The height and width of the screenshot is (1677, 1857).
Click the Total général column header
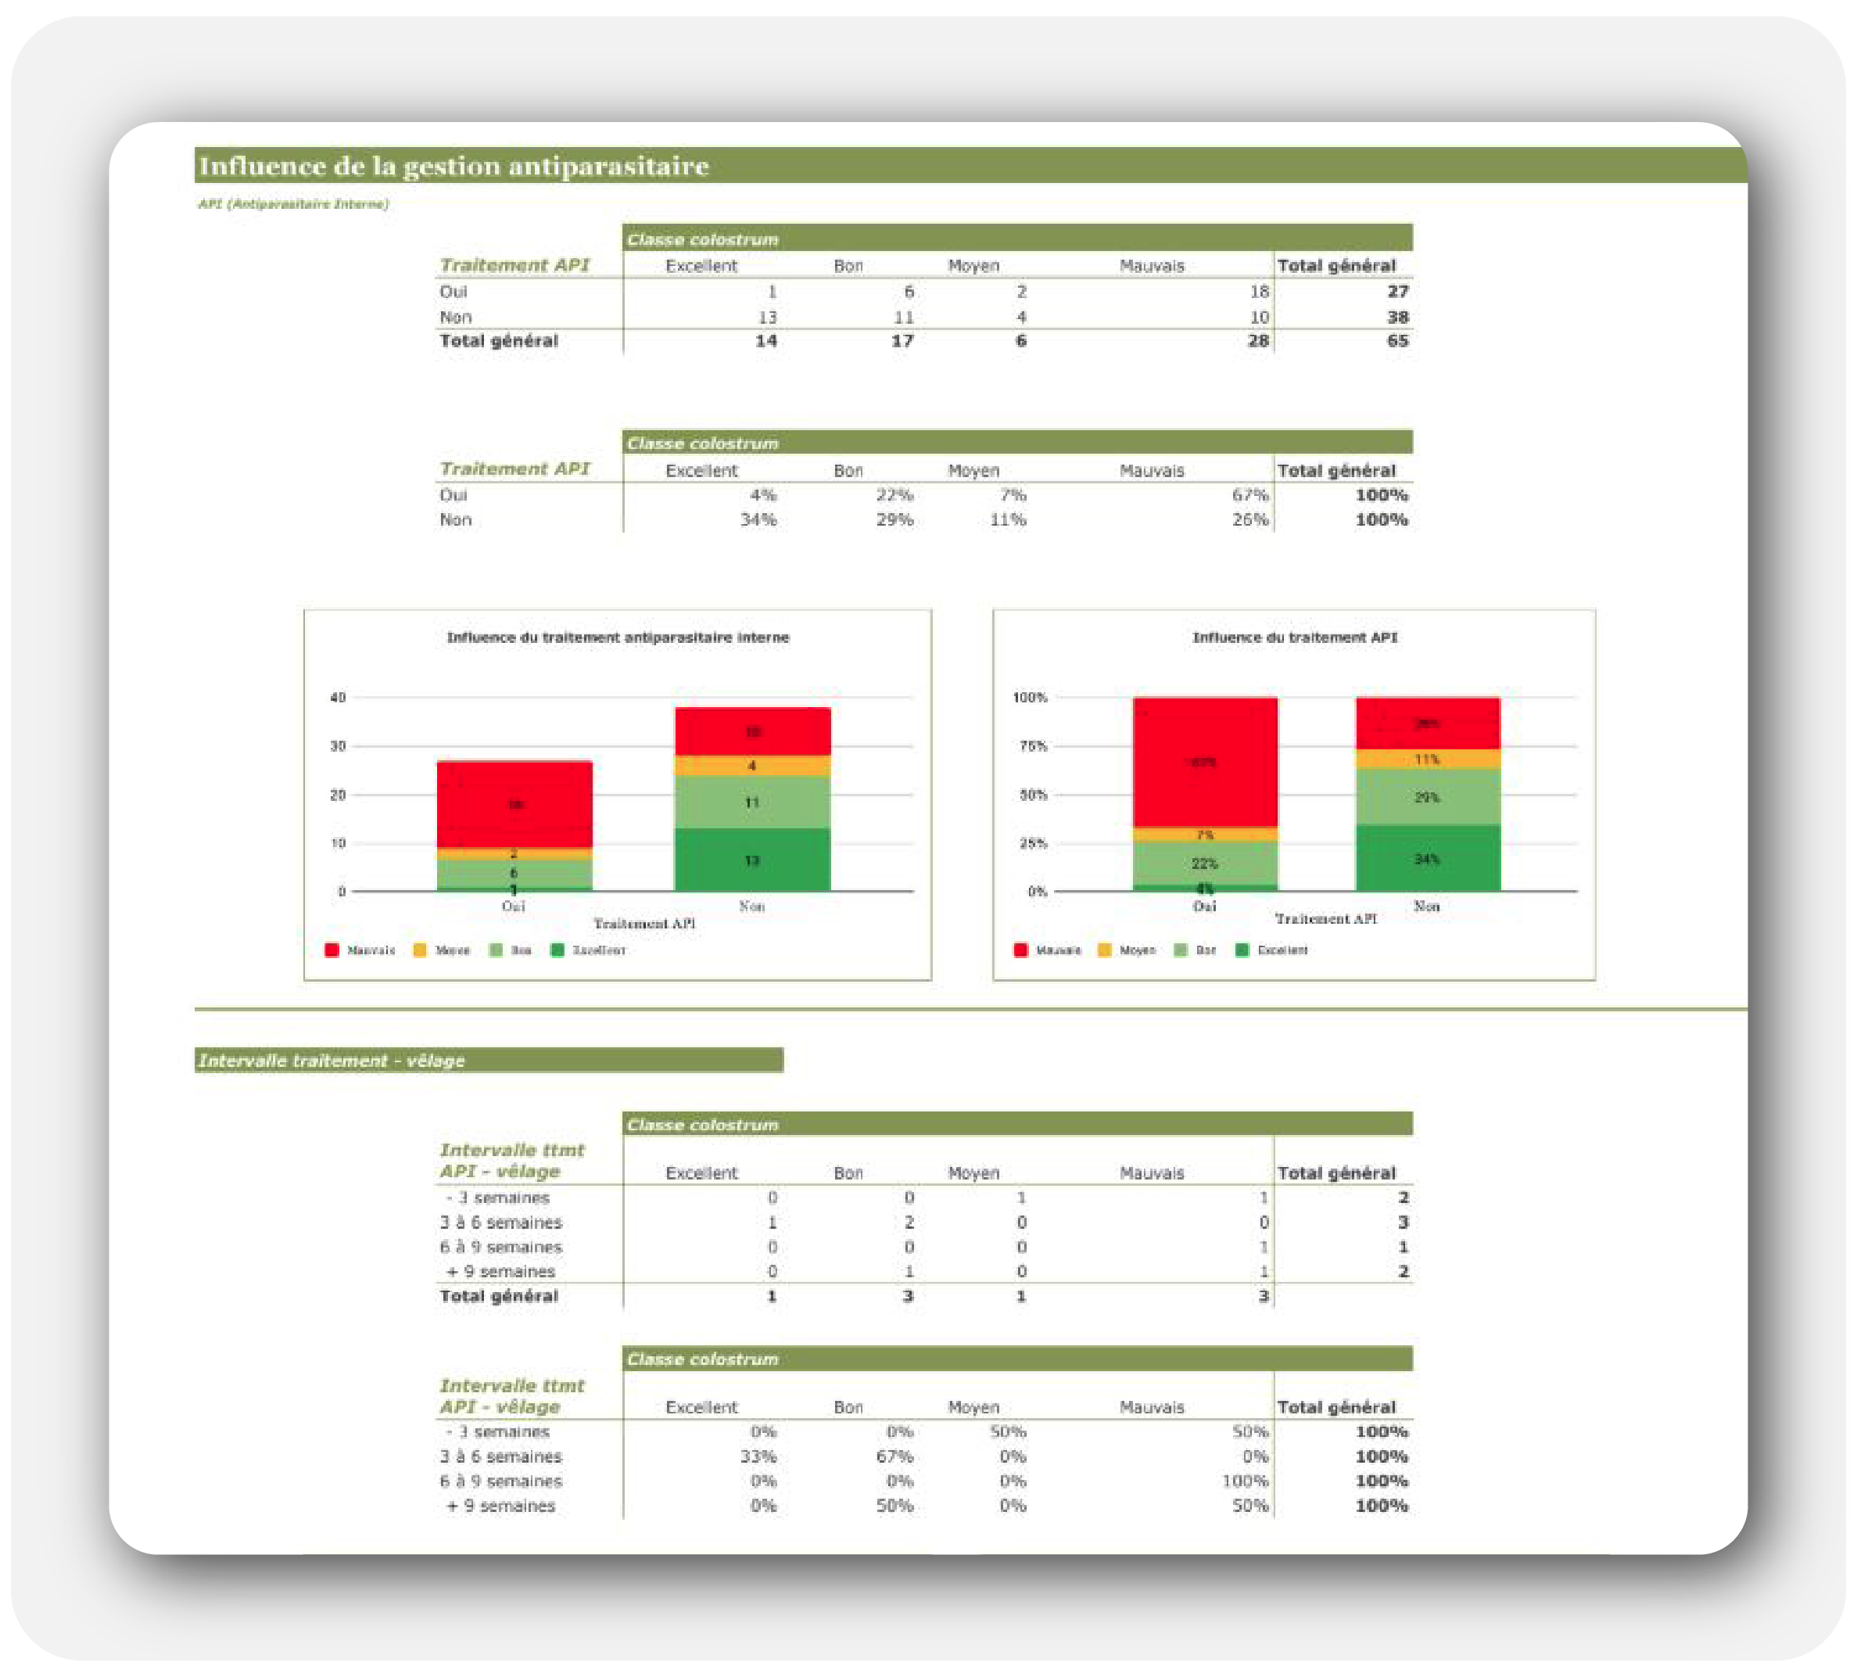[1336, 265]
